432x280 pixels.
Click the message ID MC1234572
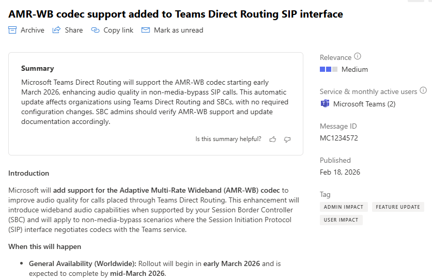coord(338,138)
